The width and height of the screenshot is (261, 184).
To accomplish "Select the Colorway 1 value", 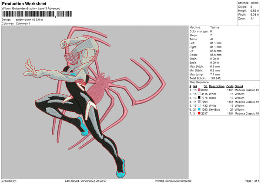I will 23,23.
